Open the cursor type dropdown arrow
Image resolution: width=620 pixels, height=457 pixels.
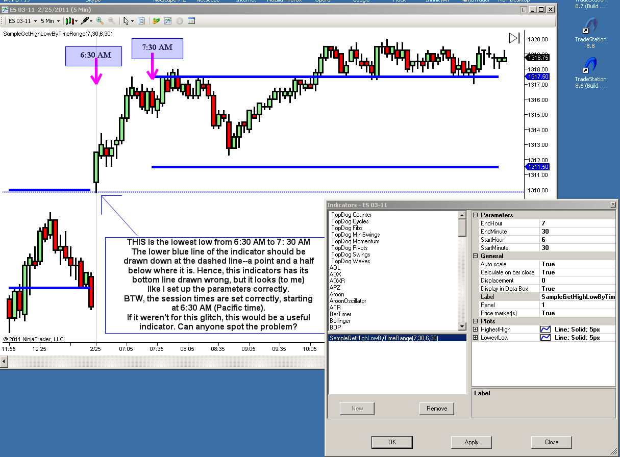132,21
